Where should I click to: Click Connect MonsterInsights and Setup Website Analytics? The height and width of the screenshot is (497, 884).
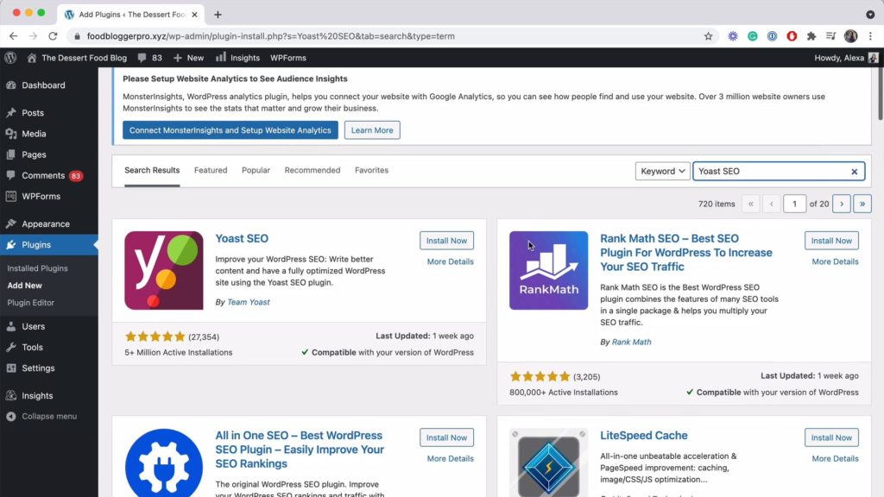[x=230, y=130]
